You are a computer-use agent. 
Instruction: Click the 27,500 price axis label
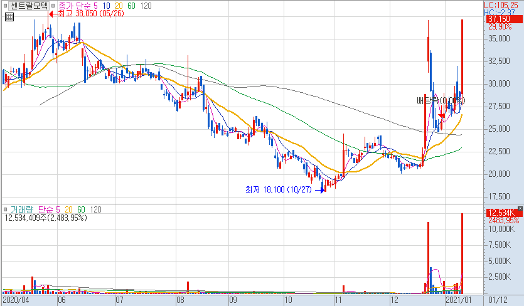(500, 107)
